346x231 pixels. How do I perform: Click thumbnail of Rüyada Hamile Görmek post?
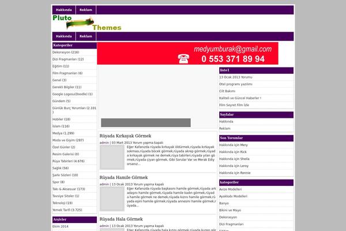click(112, 199)
